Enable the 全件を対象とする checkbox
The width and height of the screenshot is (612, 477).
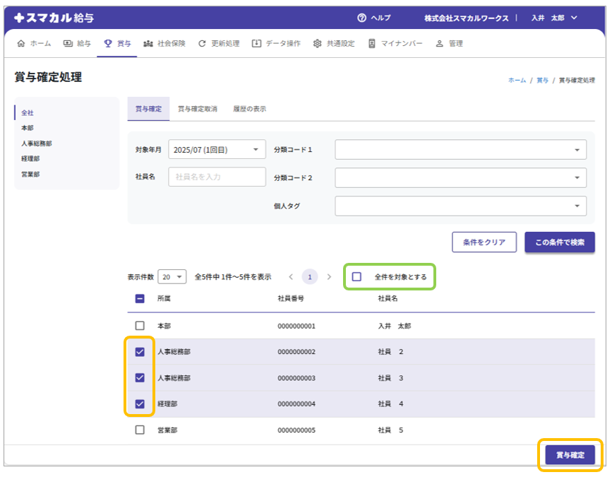[x=356, y=276]
